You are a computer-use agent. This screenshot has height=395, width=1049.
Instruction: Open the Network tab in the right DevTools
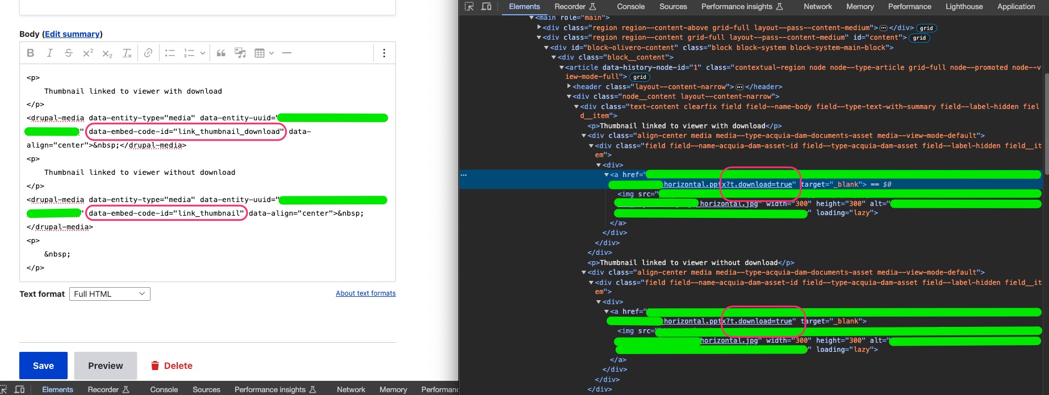click(x=817, y=7)
